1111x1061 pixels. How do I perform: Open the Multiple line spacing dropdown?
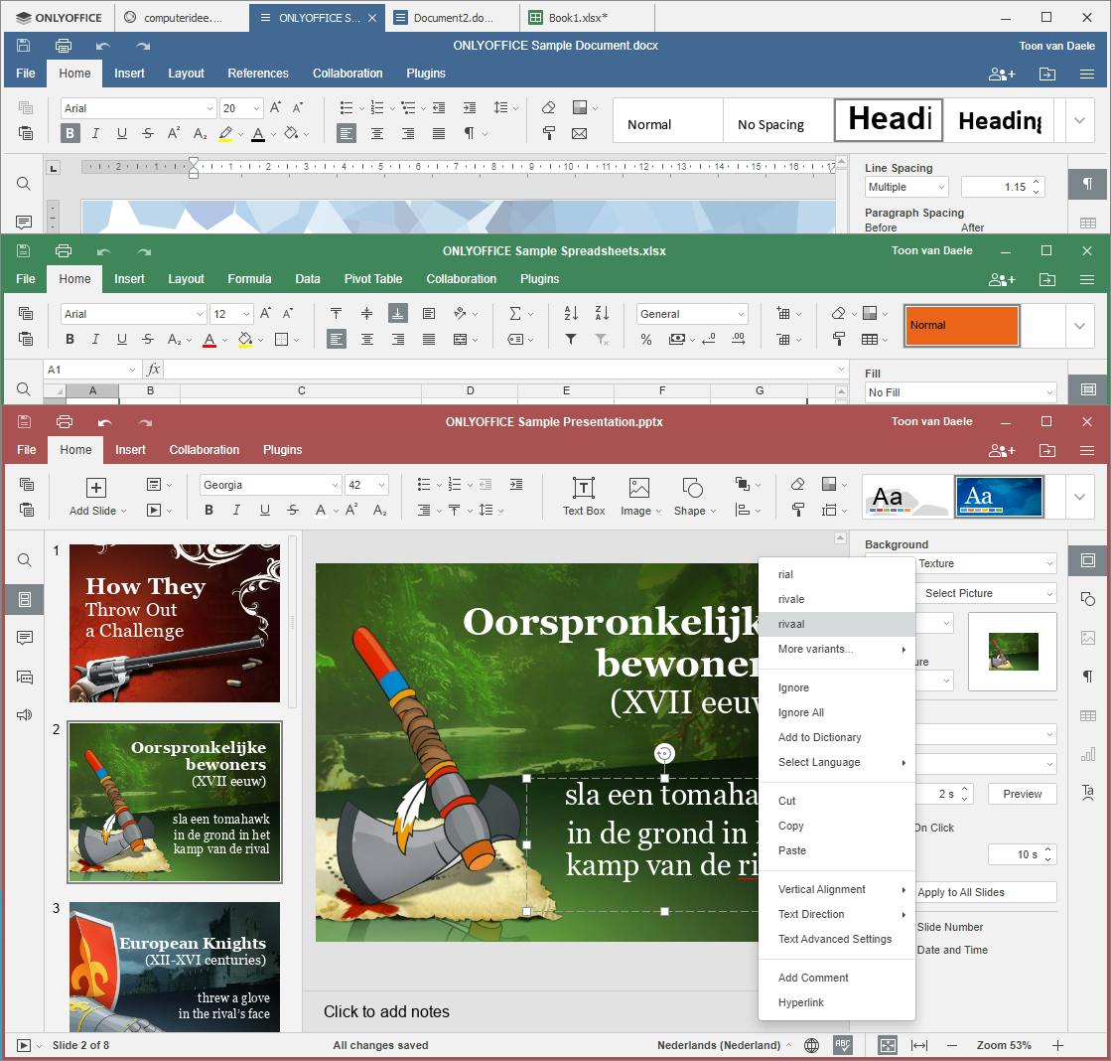click(906, 187)
